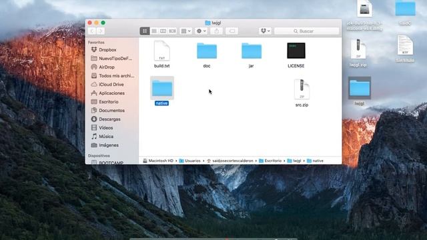
Task: Go back with the back arrow
Action: tap(92, 31)
